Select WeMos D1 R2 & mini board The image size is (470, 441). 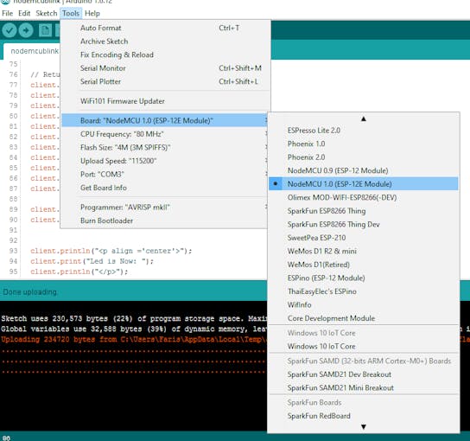(x=363, y=251)
